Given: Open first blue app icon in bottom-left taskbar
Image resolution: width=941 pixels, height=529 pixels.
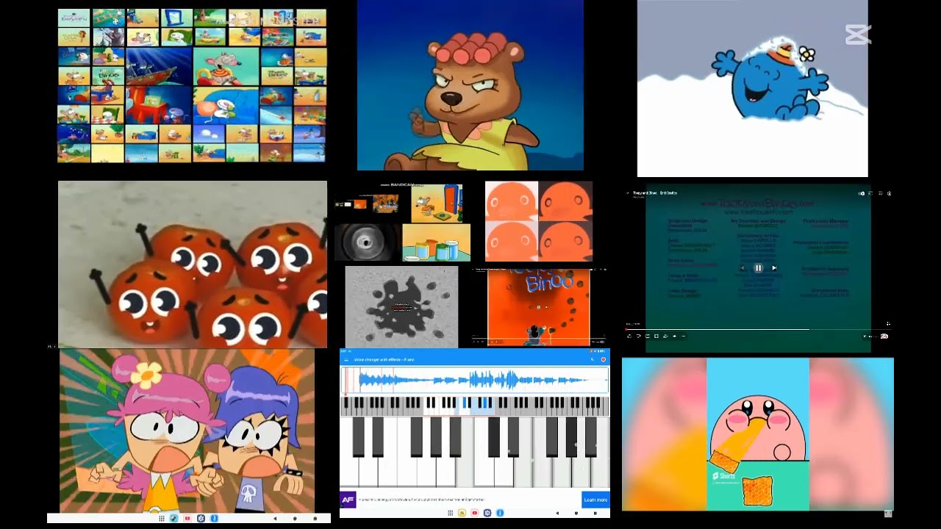Looking at the screenshot, I should (174, 519).
